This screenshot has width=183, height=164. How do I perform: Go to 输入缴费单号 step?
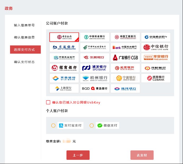[24, 25]
